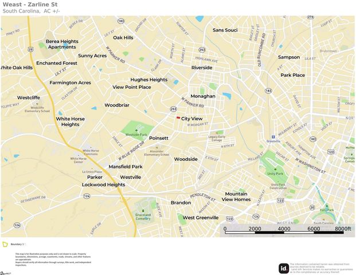Click the Unity Park tree icon
The height and width of the screenshot is (275, 356).
275,170
